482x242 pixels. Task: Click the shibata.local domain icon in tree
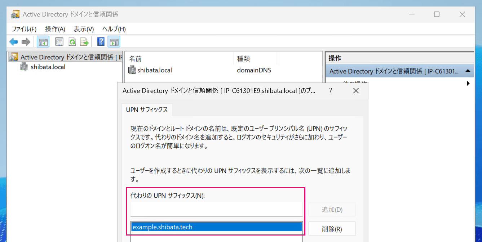pyautogui.click(x=24, y=67)
